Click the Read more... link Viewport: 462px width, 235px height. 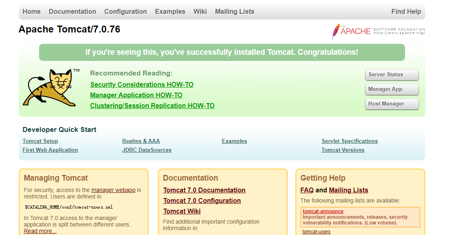pyautogui.click(x=40, y=231)
